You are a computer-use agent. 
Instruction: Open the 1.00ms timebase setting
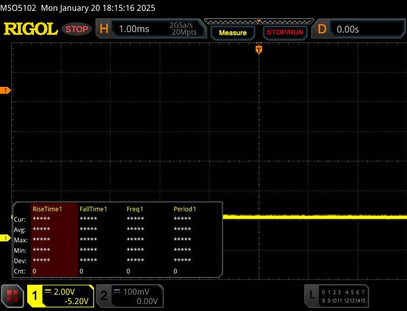tap(134, 29)
